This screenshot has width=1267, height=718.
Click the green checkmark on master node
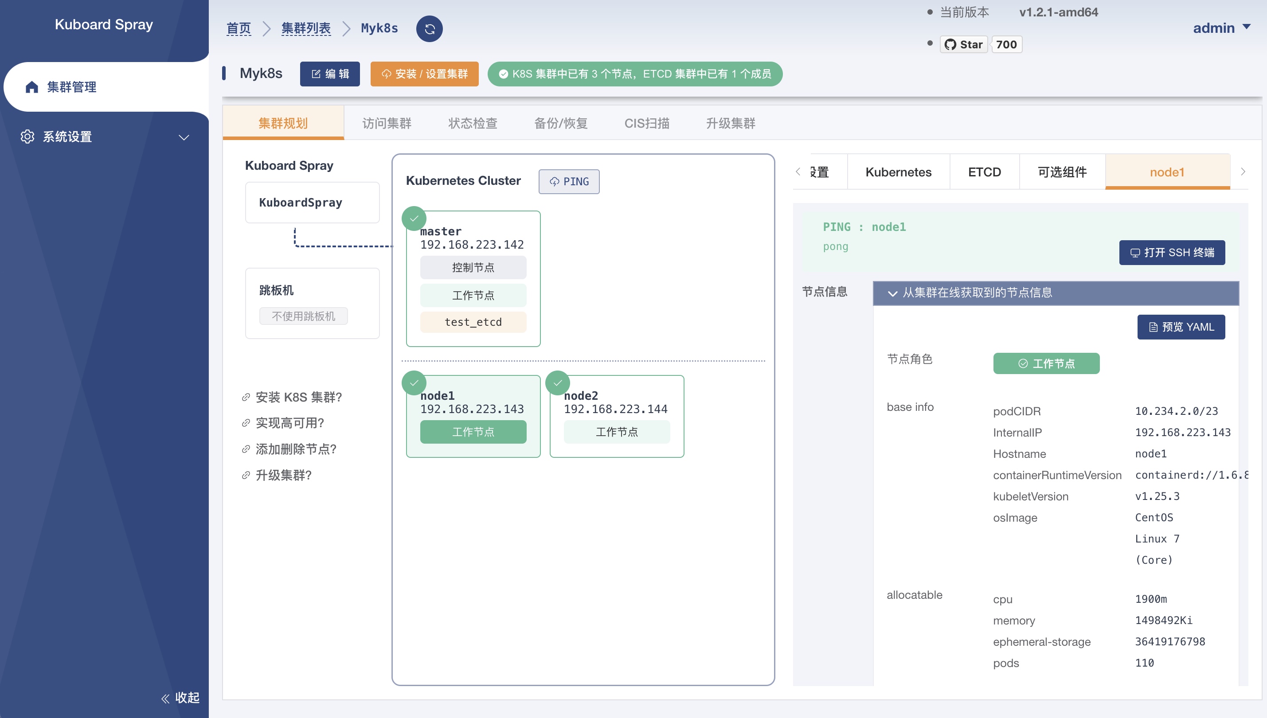[x=414, y=219]
